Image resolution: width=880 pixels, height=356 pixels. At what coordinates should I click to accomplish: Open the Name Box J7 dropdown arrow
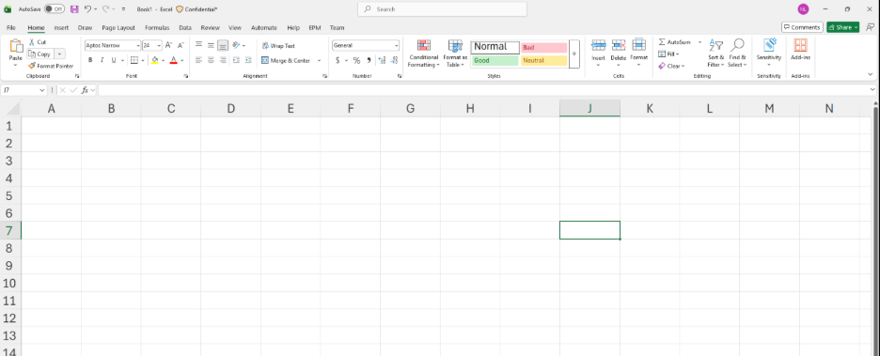tap(42, 89)
